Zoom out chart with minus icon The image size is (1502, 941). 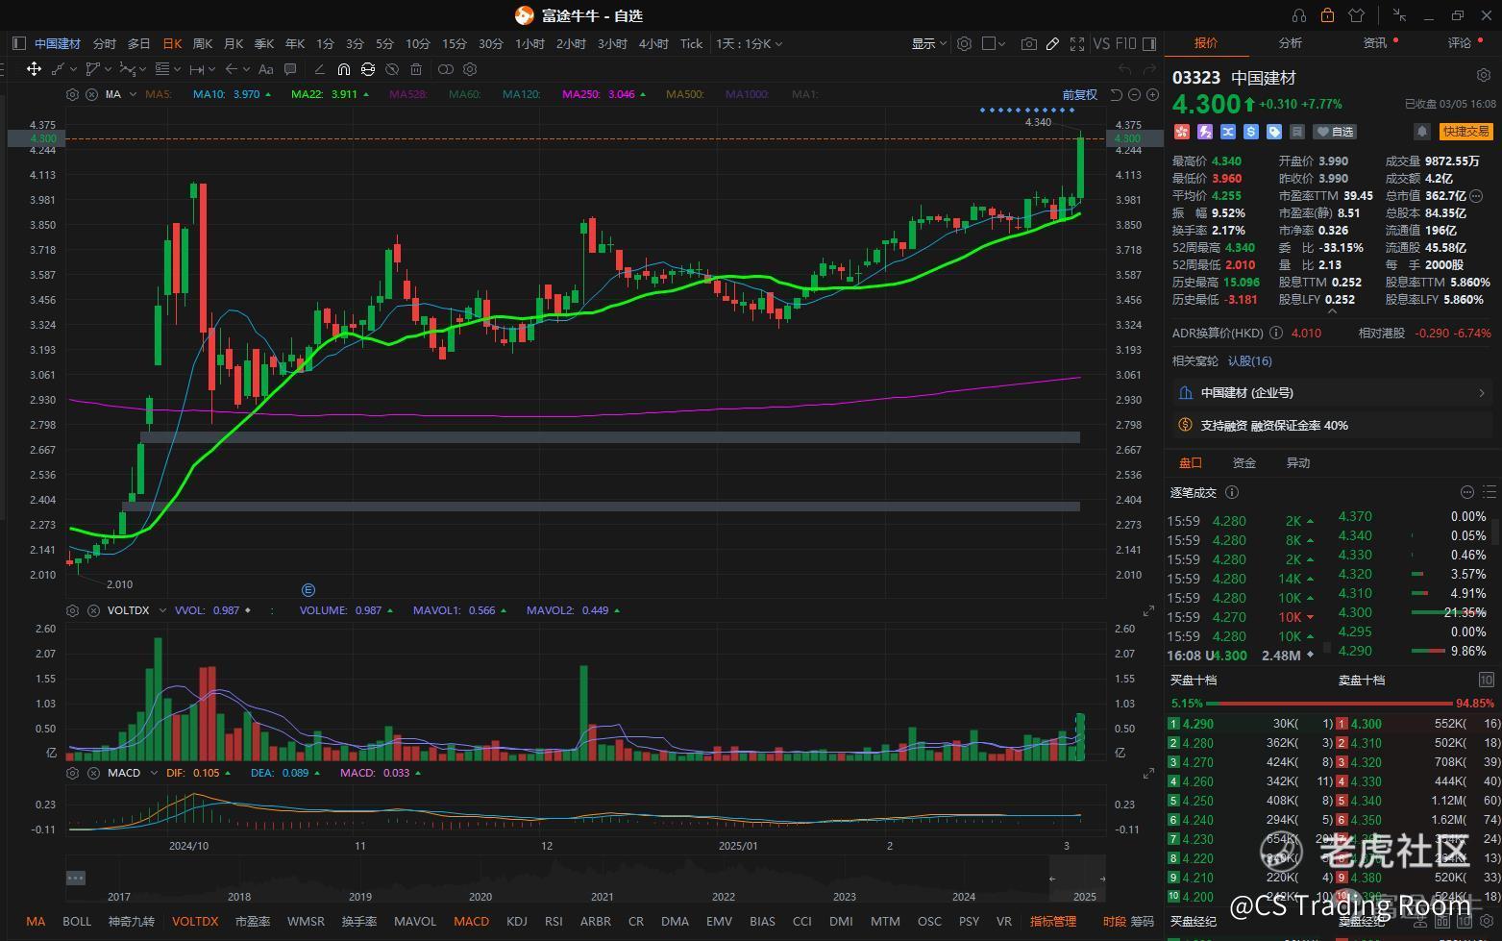pyautogui.click(x=1134, y=94)
